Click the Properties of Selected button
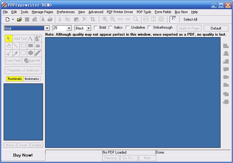This screenshot has width=233, height=163. tap(23, 70)
